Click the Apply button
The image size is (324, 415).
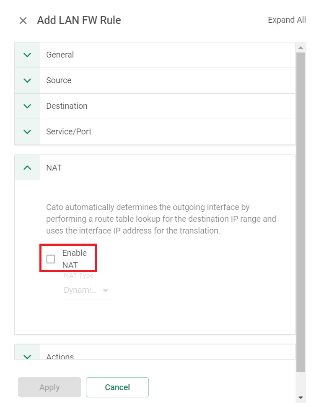click(x=49, y=387)
